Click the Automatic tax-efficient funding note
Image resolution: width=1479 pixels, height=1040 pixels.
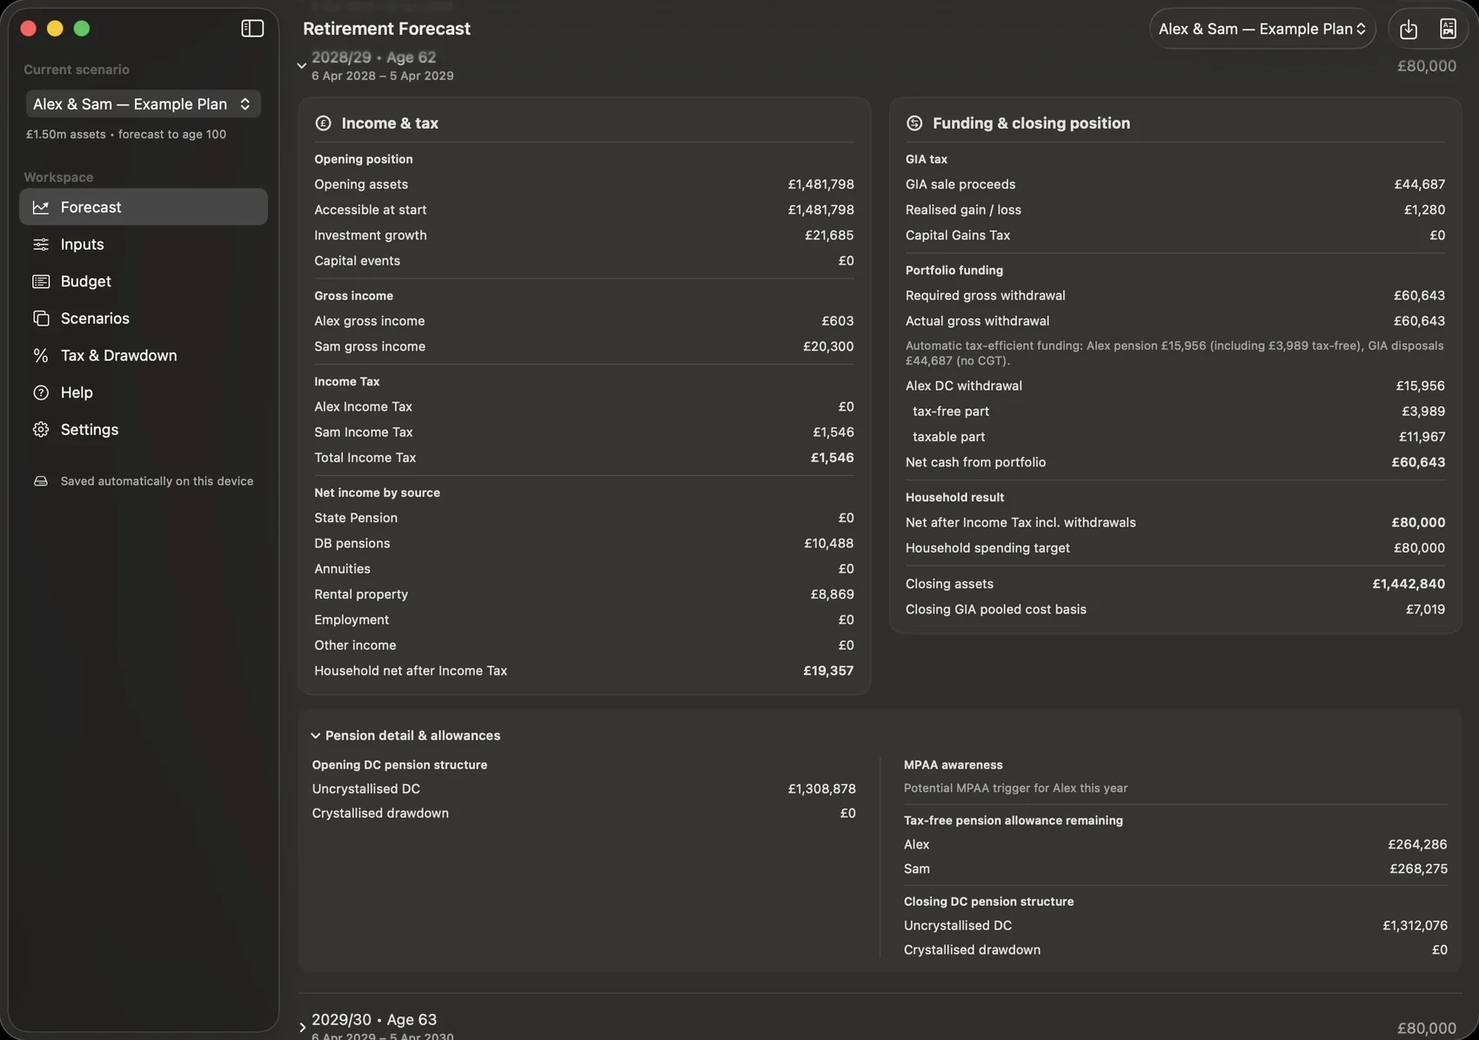point(1174,353)
